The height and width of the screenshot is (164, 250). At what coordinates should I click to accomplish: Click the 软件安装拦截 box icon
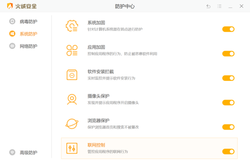point(72,75)
